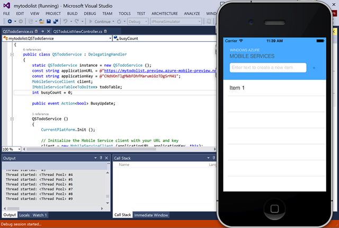Click the code editor horizontal scrollbar
The width and height of the screenshot is (339, 228).
(x=91, y=149)
